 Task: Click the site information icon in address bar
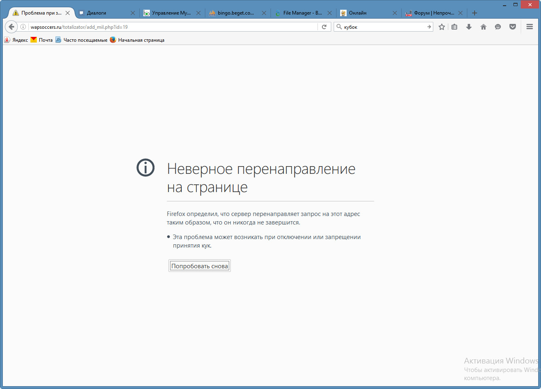pos(23,27)
